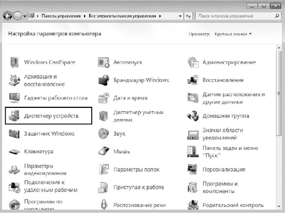Open the Защитник Windows link
285x213 pixels.
pyautogui.click(x=49, y=133)
